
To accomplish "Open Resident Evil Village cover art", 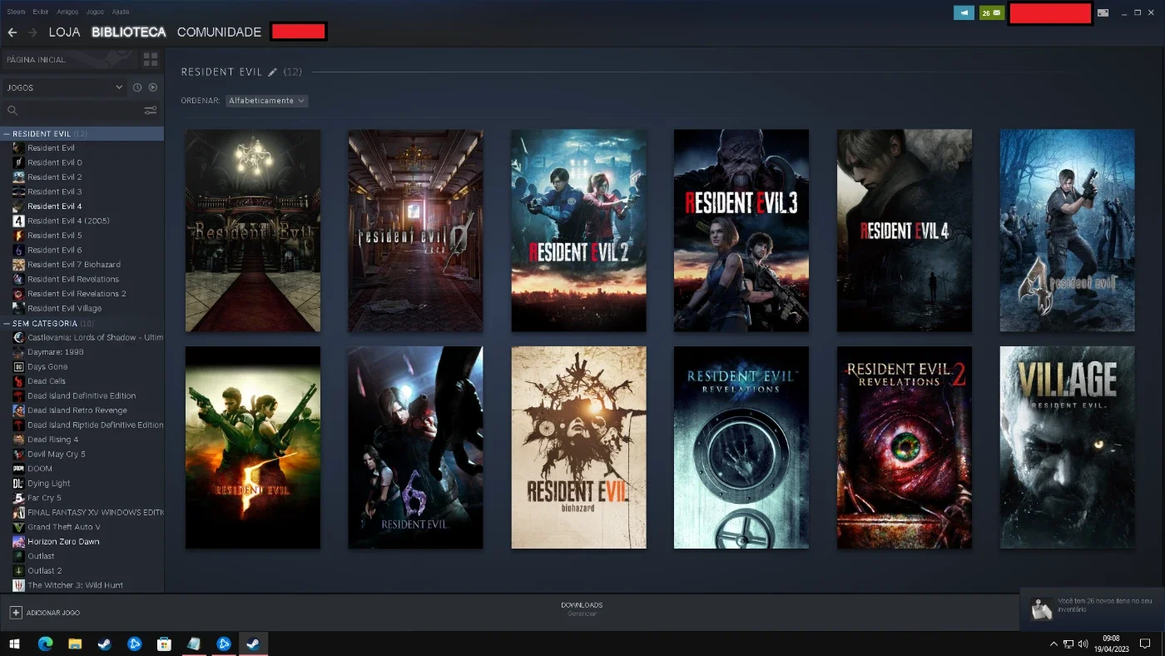I will pos(1067,448).
